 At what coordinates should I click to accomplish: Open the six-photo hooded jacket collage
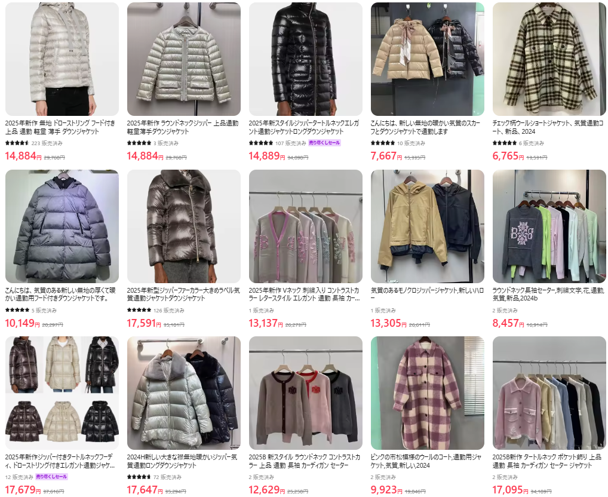62,392
